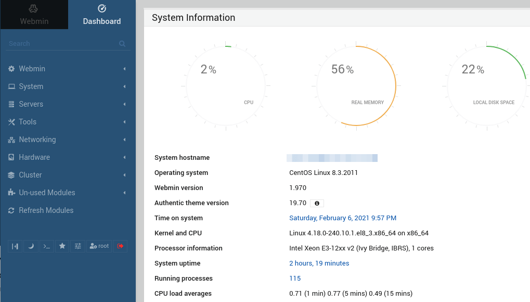Click into the sidebar Search field

pyautogui.click(x=62, y=44)
